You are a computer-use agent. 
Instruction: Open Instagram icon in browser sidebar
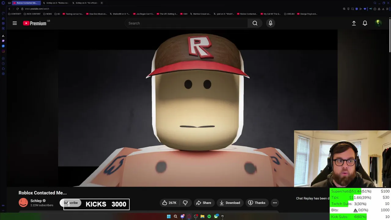(x=3, y=51)
